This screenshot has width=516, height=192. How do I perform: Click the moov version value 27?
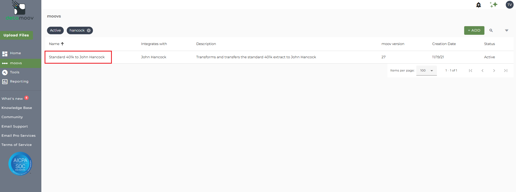click(384, 57)
